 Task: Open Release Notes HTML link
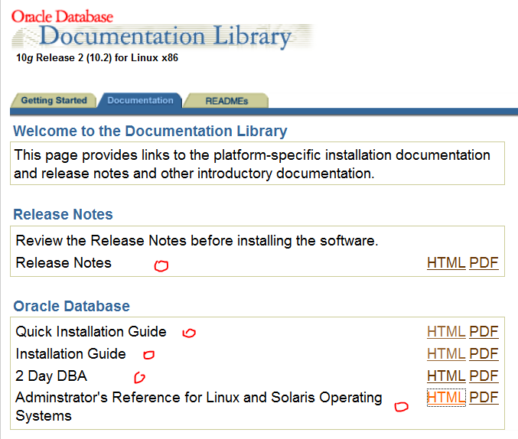pyautogui.click(x=446, y=263)
